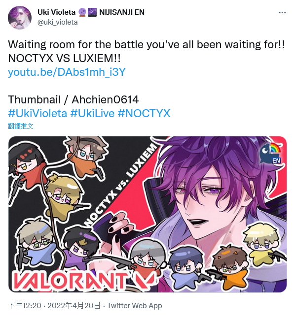This screenshot has height=318, width=295.
Task: Click the NIJISANJI EN logo on thumbnail
Action: pos(270,154)
